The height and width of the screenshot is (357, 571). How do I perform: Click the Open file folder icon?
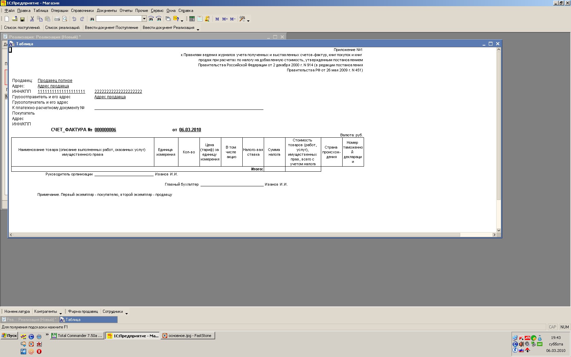pos(15,19)
